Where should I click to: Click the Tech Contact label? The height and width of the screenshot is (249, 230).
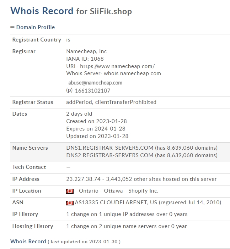[x=29, y=167]
